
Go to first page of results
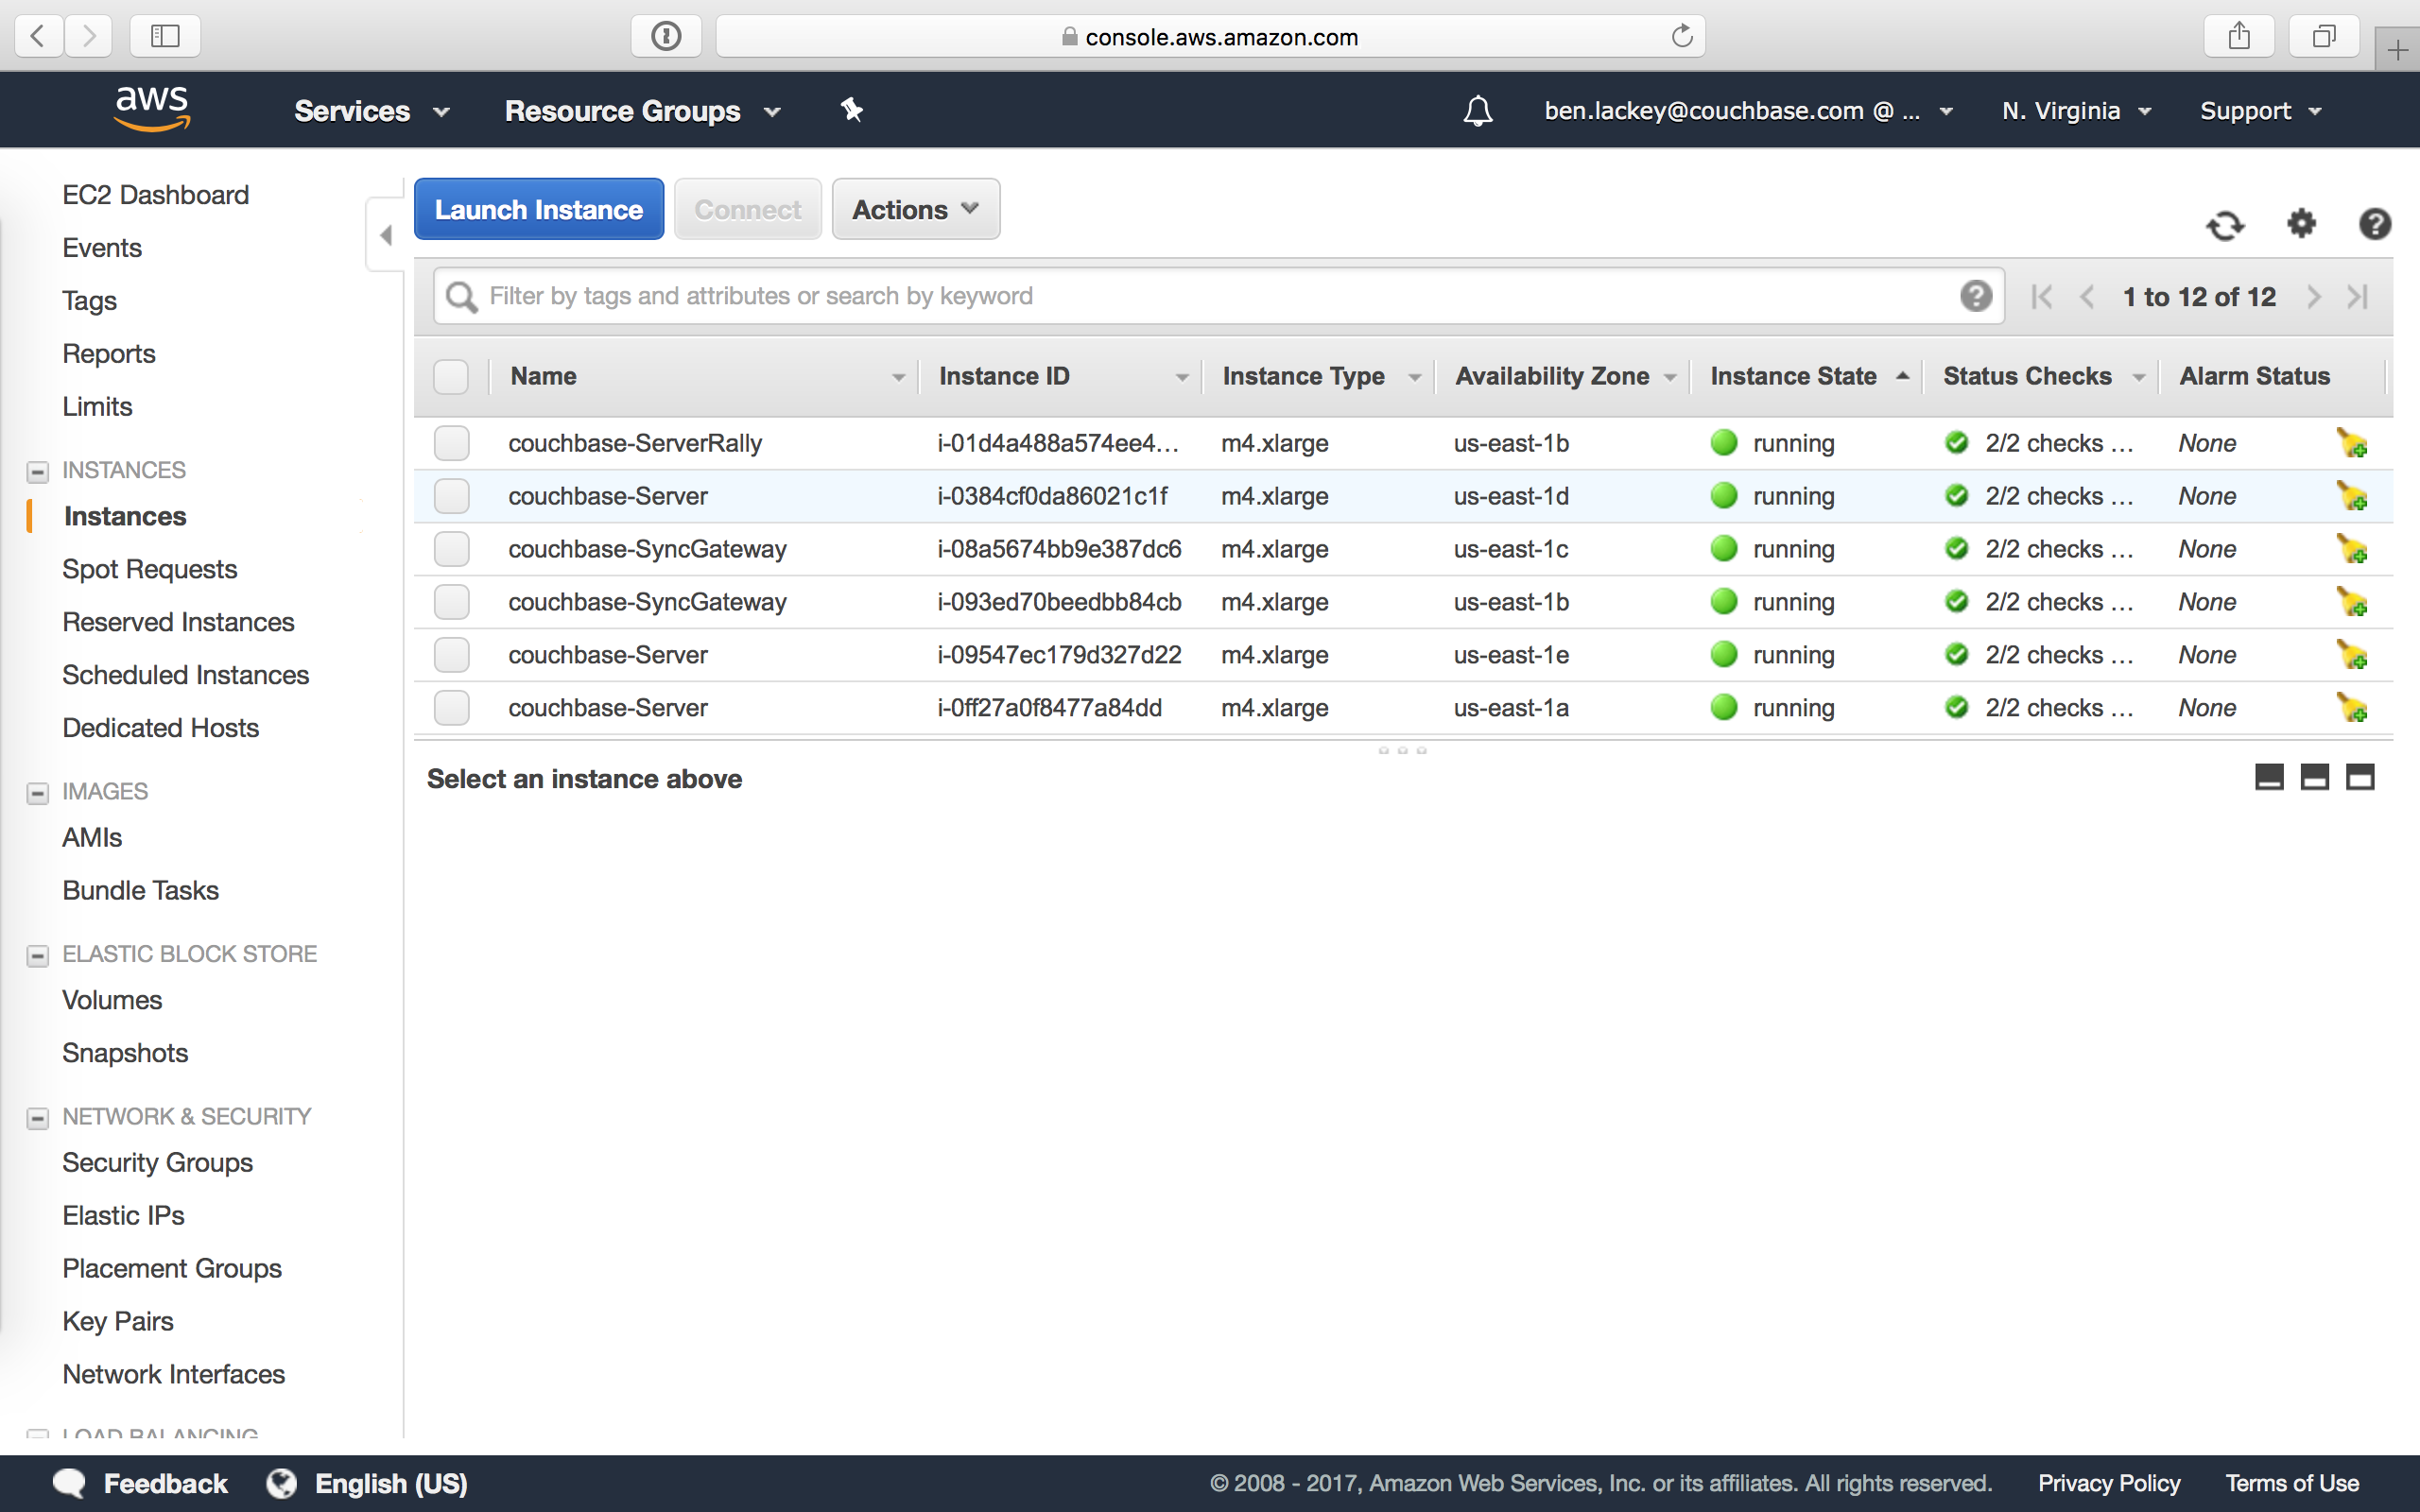(2042, 297)
